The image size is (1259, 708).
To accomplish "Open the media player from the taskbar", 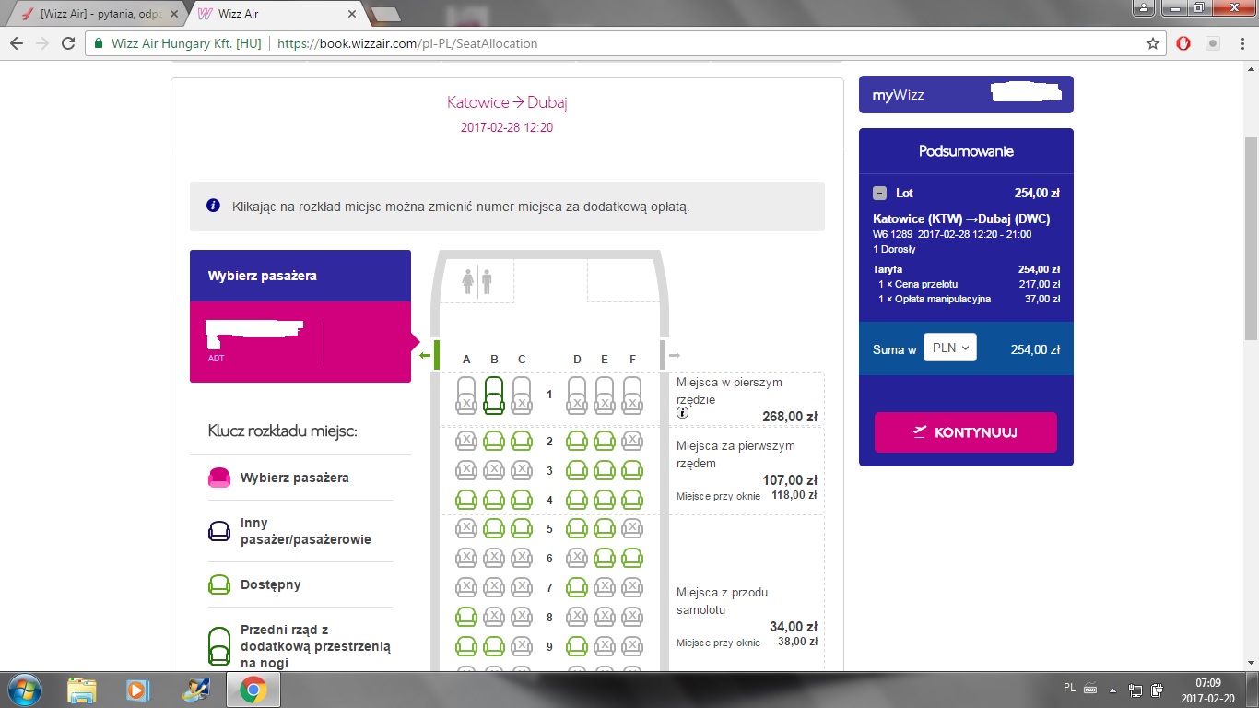I will click(x=137, y=689).
